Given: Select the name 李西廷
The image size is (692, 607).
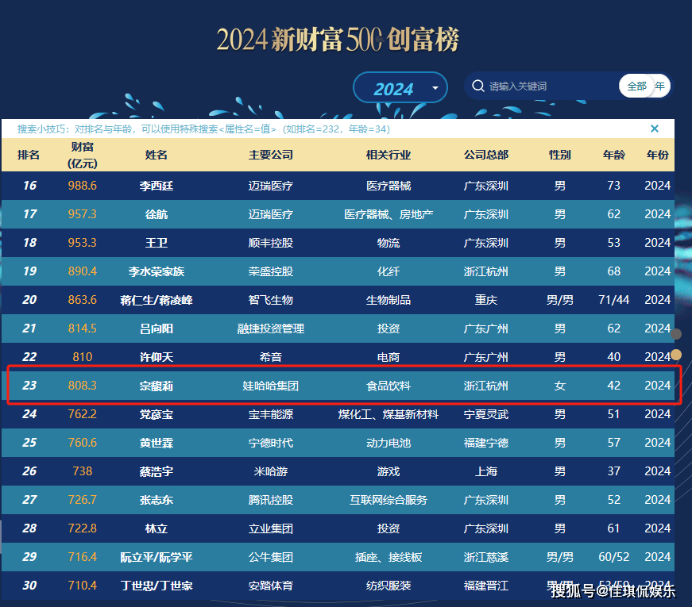Looking at the screenshot, I should click(157, 186).
